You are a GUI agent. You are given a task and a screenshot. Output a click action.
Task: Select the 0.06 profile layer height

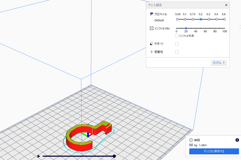coord(177,19)
